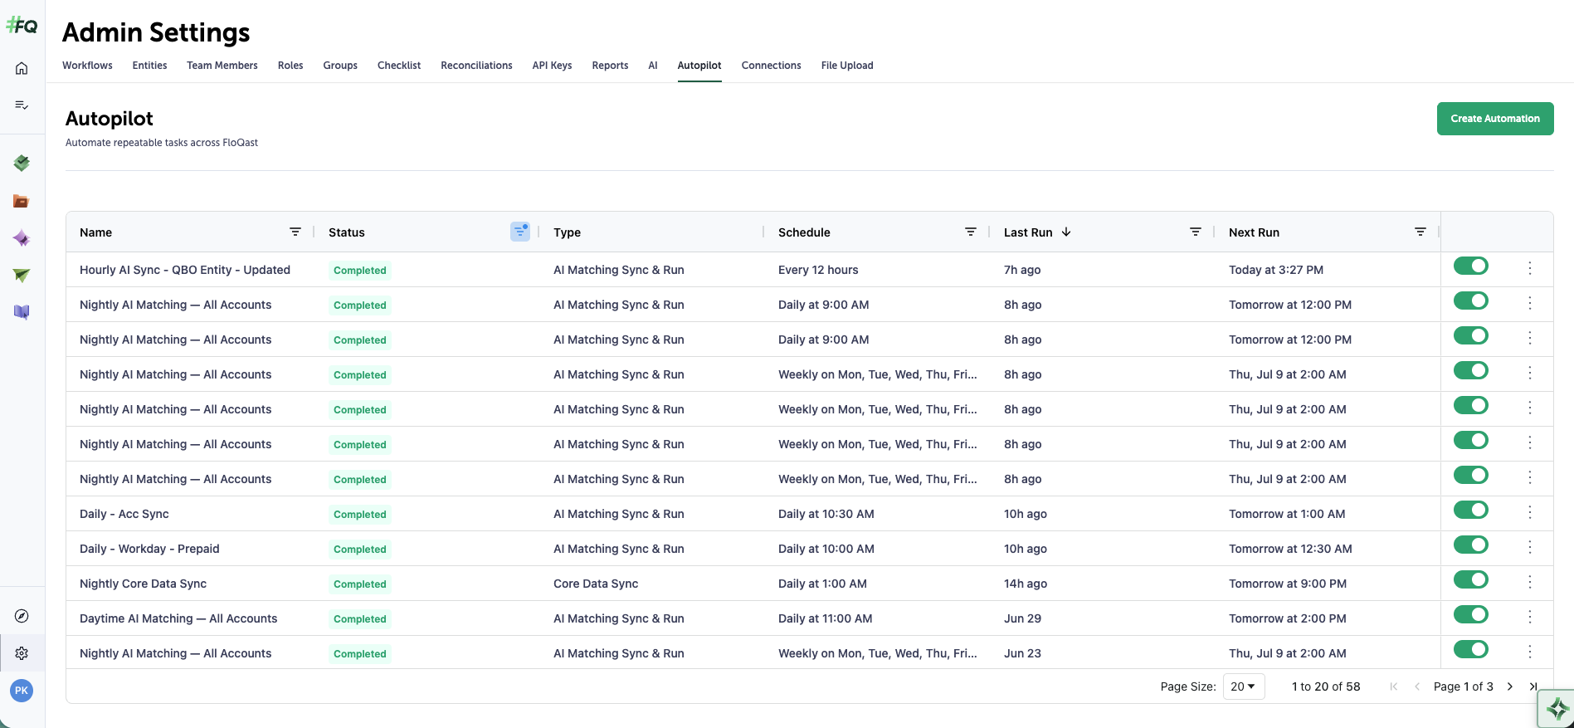Toggle off Nightly Core Data Sync automation
The image size is (1574, 728).
pyautogui.click(x=1470, y=579)
